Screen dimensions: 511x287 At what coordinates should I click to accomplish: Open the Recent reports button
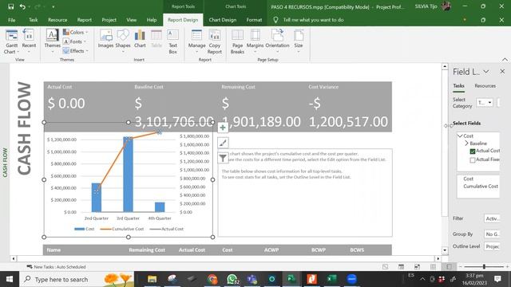29,41
